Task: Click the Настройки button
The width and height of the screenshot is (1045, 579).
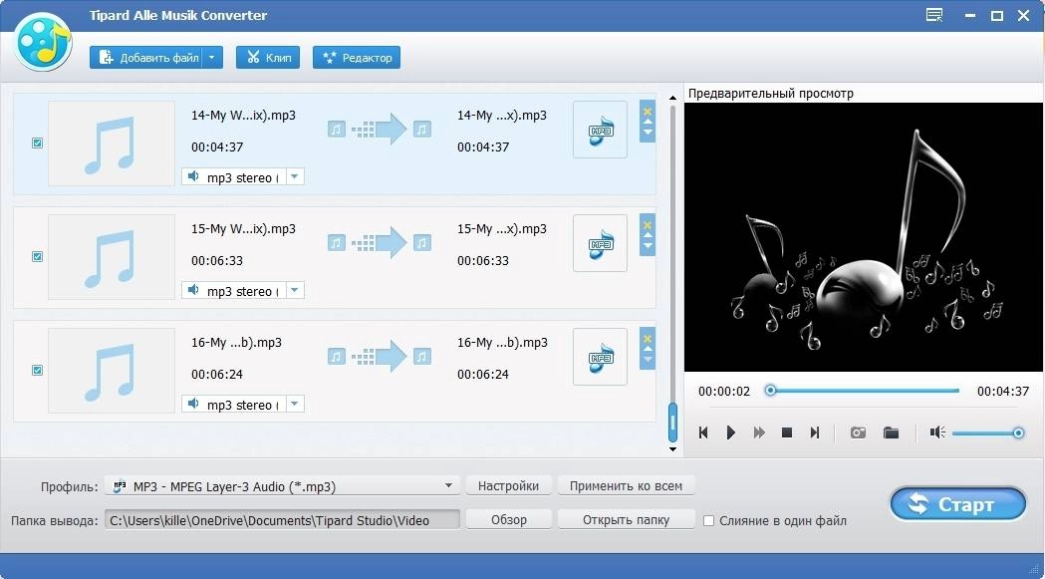Action: click(508, 485)
